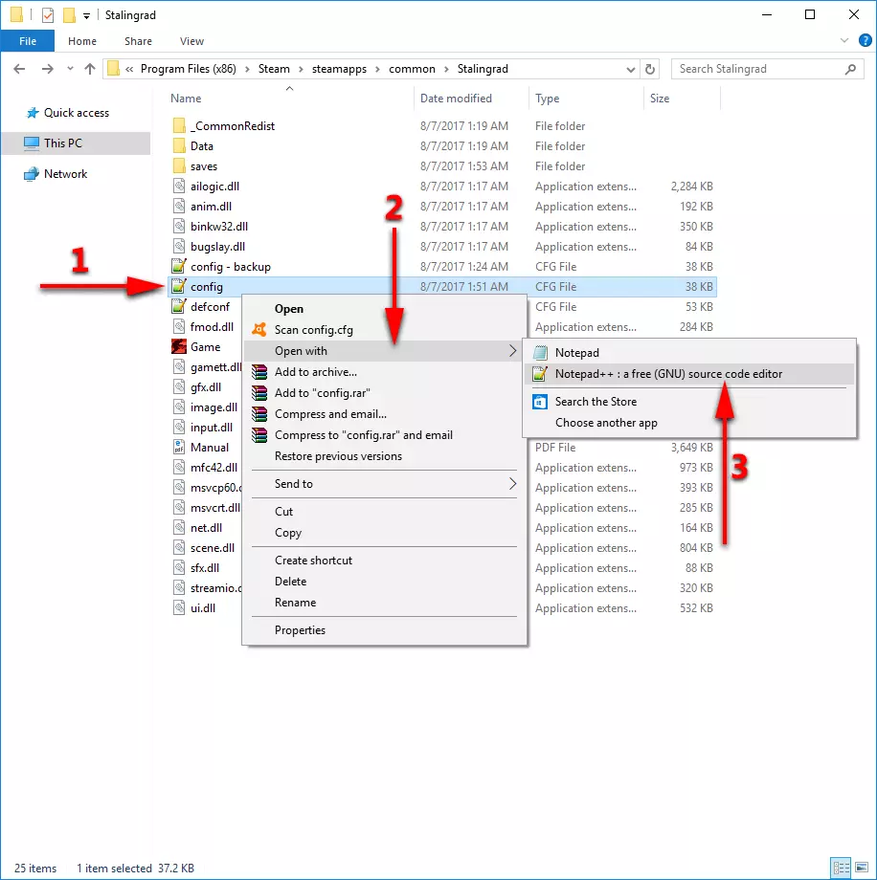Click New folder icon in title bar
Screen dimensions: 877x880
69,15
